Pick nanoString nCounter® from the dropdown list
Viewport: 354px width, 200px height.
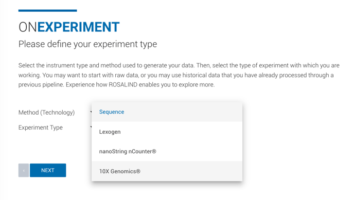(167, 151)
